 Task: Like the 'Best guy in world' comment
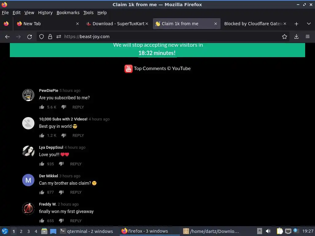(42, 136)
